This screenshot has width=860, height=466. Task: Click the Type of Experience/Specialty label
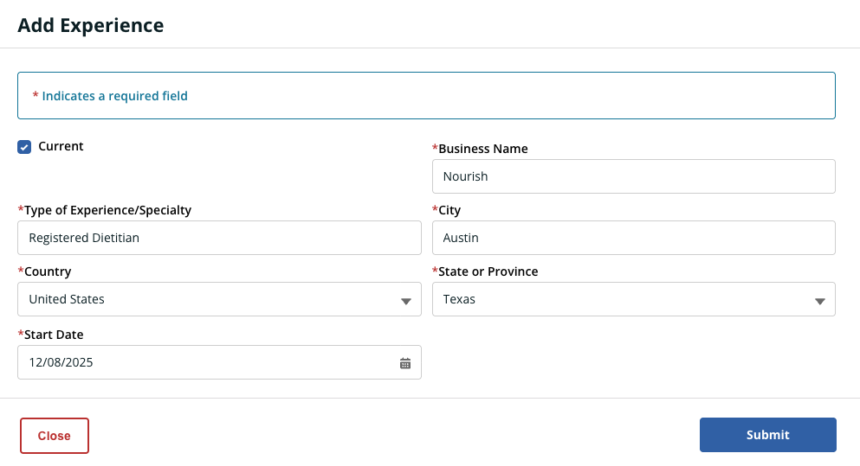coord(107,210)
